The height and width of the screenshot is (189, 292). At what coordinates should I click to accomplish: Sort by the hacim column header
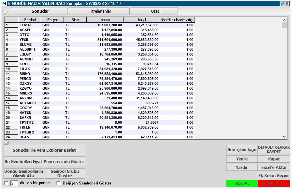[105, 20]
